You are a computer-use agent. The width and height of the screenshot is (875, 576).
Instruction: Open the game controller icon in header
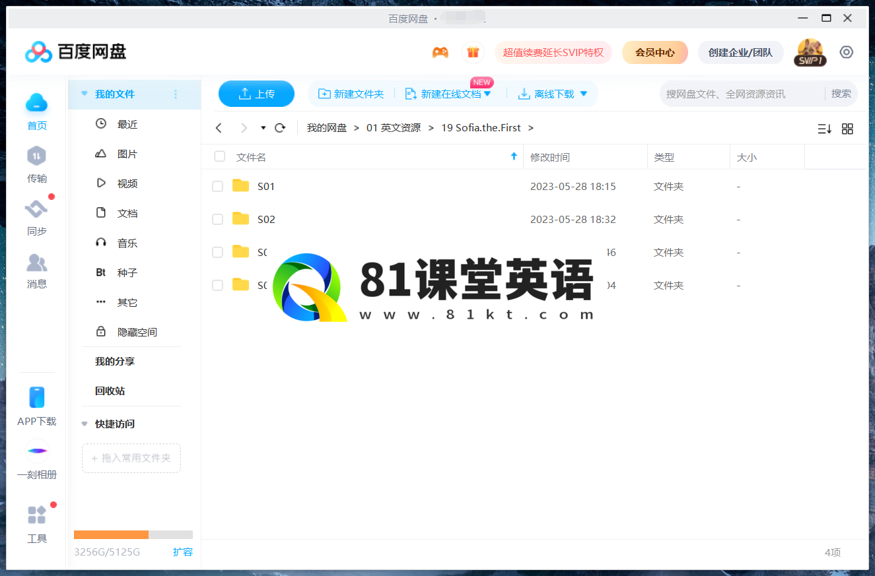click(440, 52)
